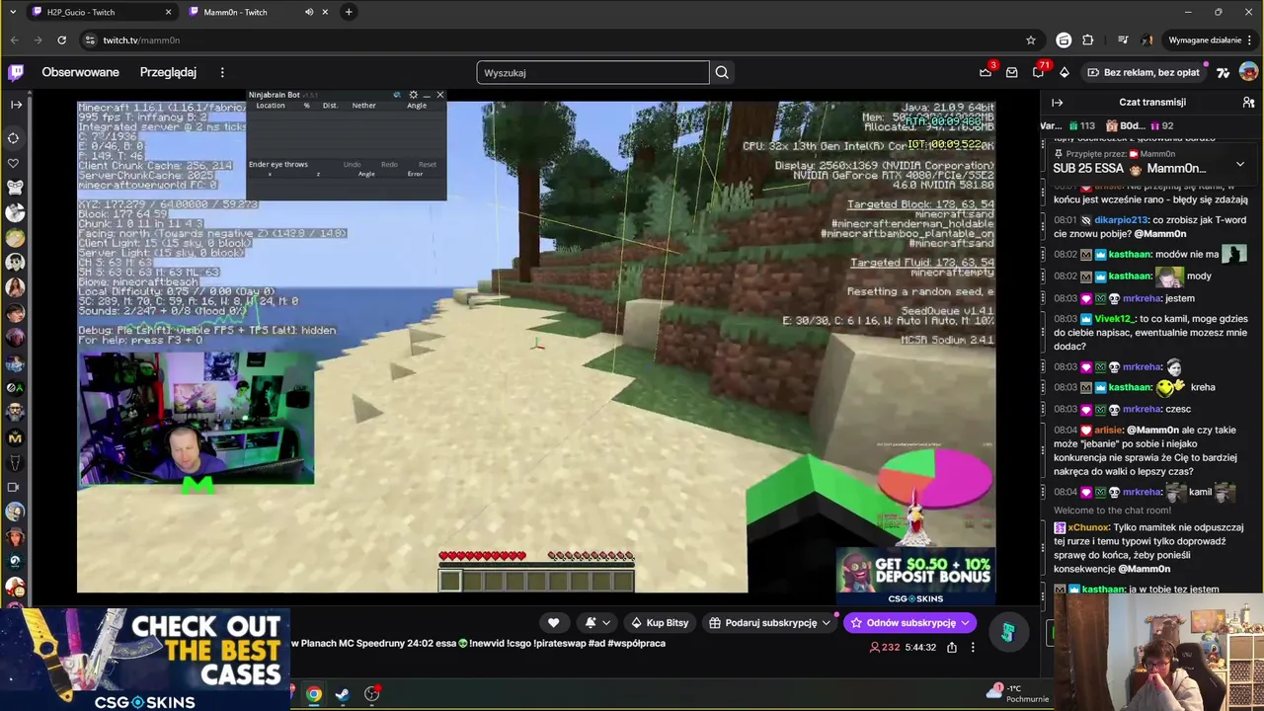Open Ninjabrain Bot settings gear
Screen dimensions: 1264x711
(413, 95)
